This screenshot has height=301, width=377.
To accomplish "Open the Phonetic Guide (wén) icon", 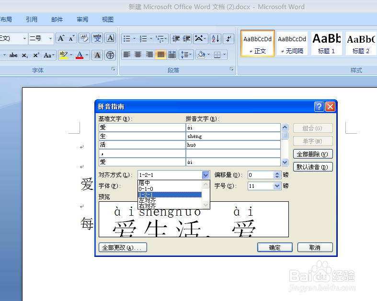I will [x=97, y=38].
